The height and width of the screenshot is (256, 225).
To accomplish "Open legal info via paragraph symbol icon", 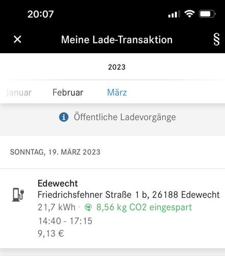I will click(216, 39).
